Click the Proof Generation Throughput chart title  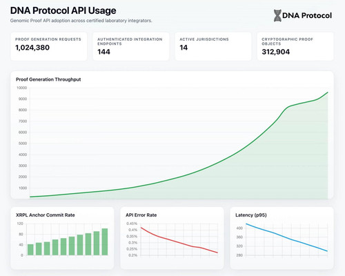48,79
